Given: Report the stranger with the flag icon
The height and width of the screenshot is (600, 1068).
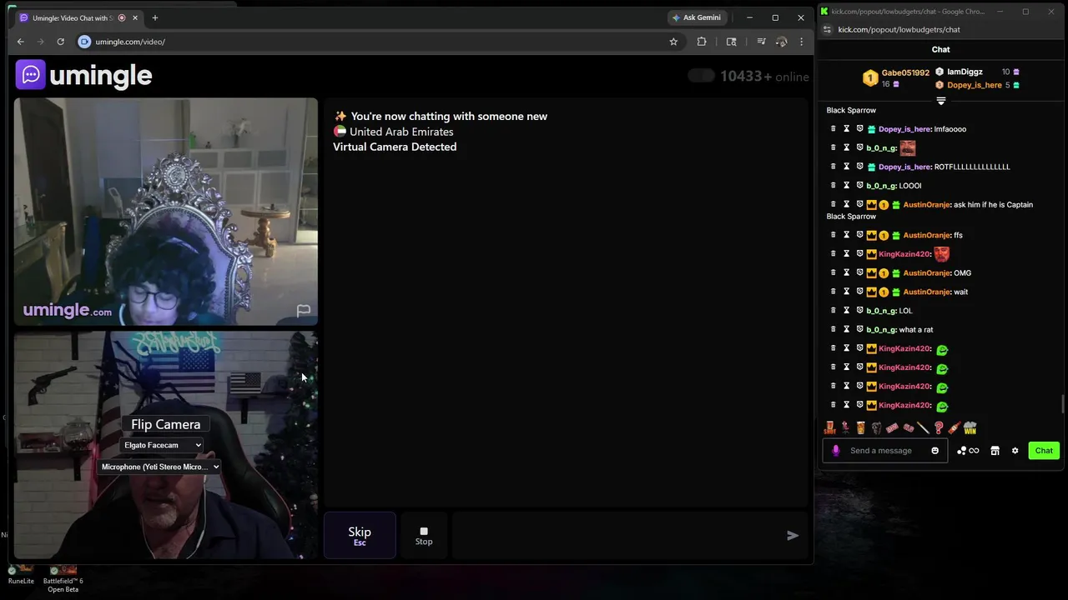Looking at the screenshot, I should 304,311.
